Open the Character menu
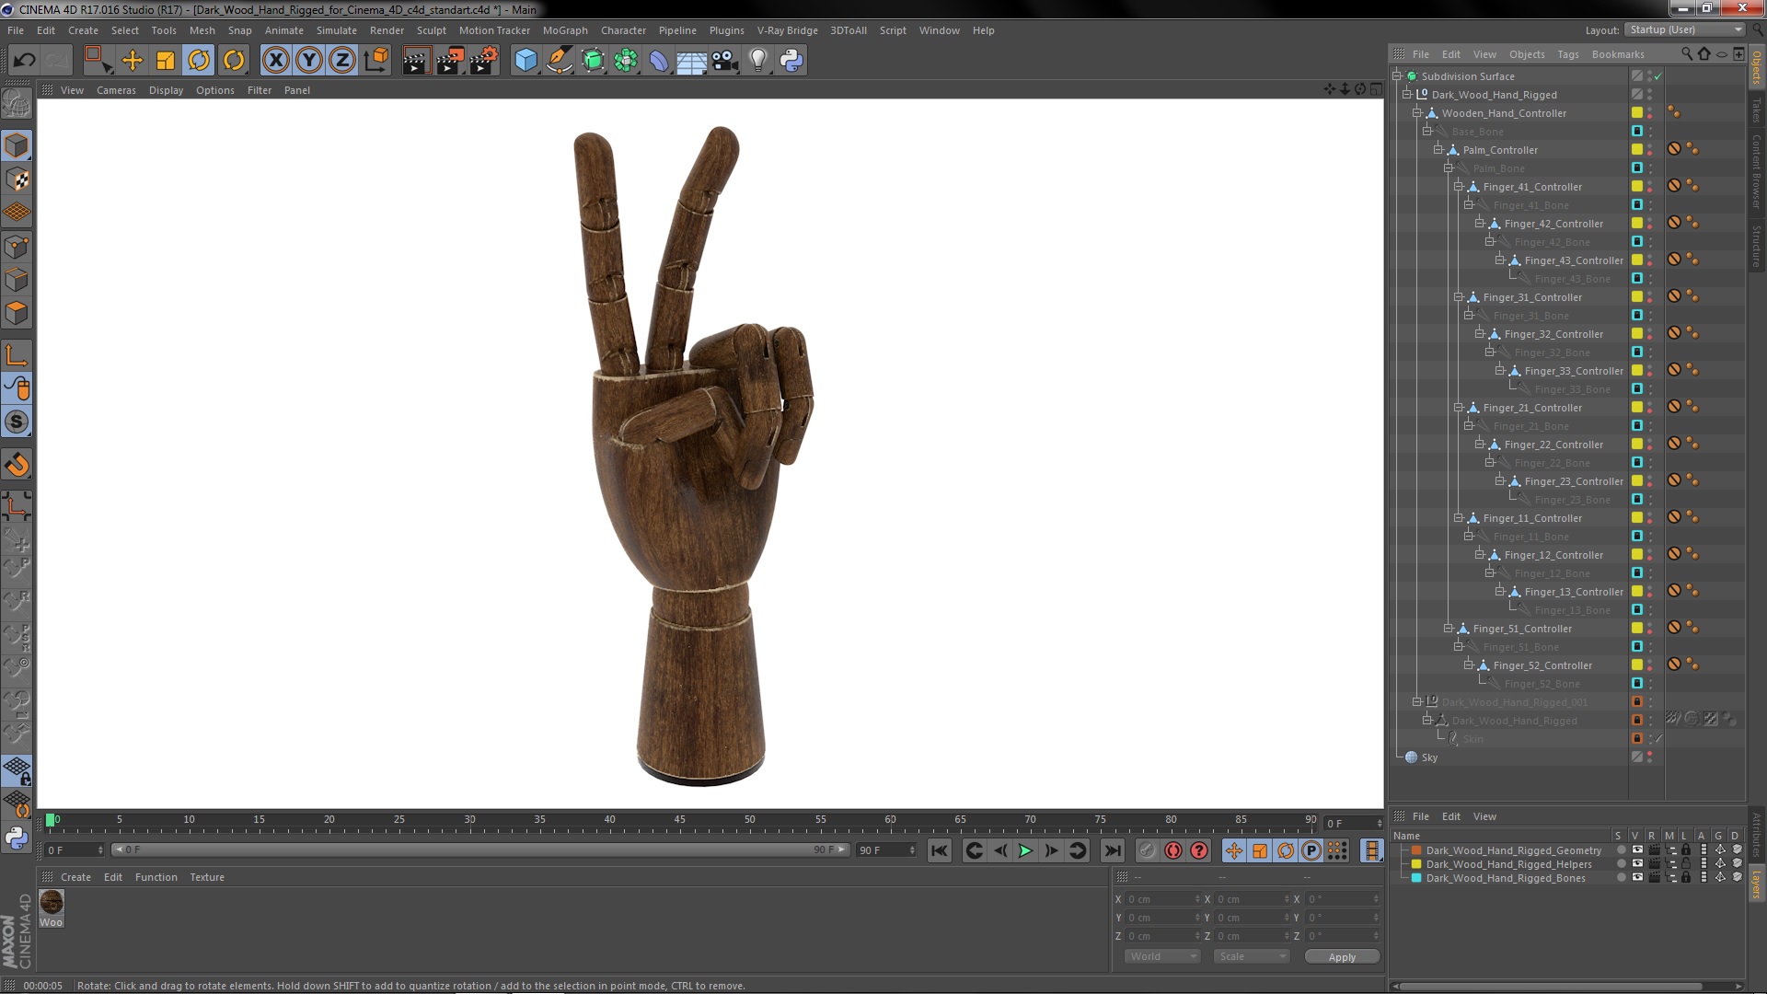 click(623, 30)
